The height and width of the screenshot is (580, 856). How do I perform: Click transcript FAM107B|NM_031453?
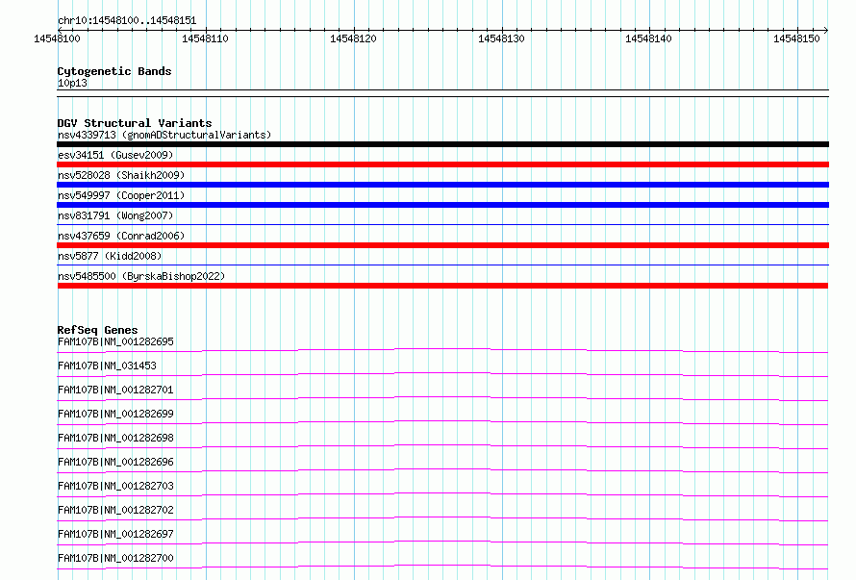(x=107, y=366)
